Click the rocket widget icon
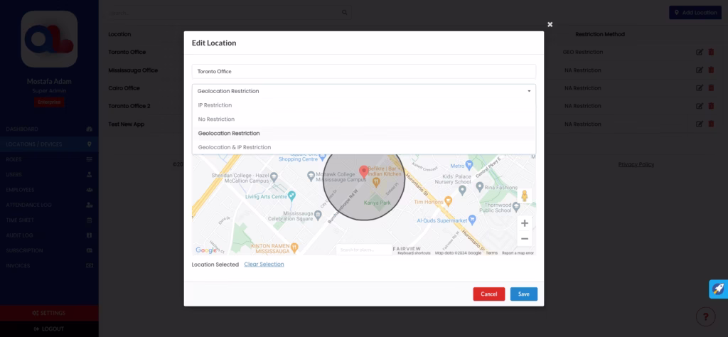 [x=718, y=289]
